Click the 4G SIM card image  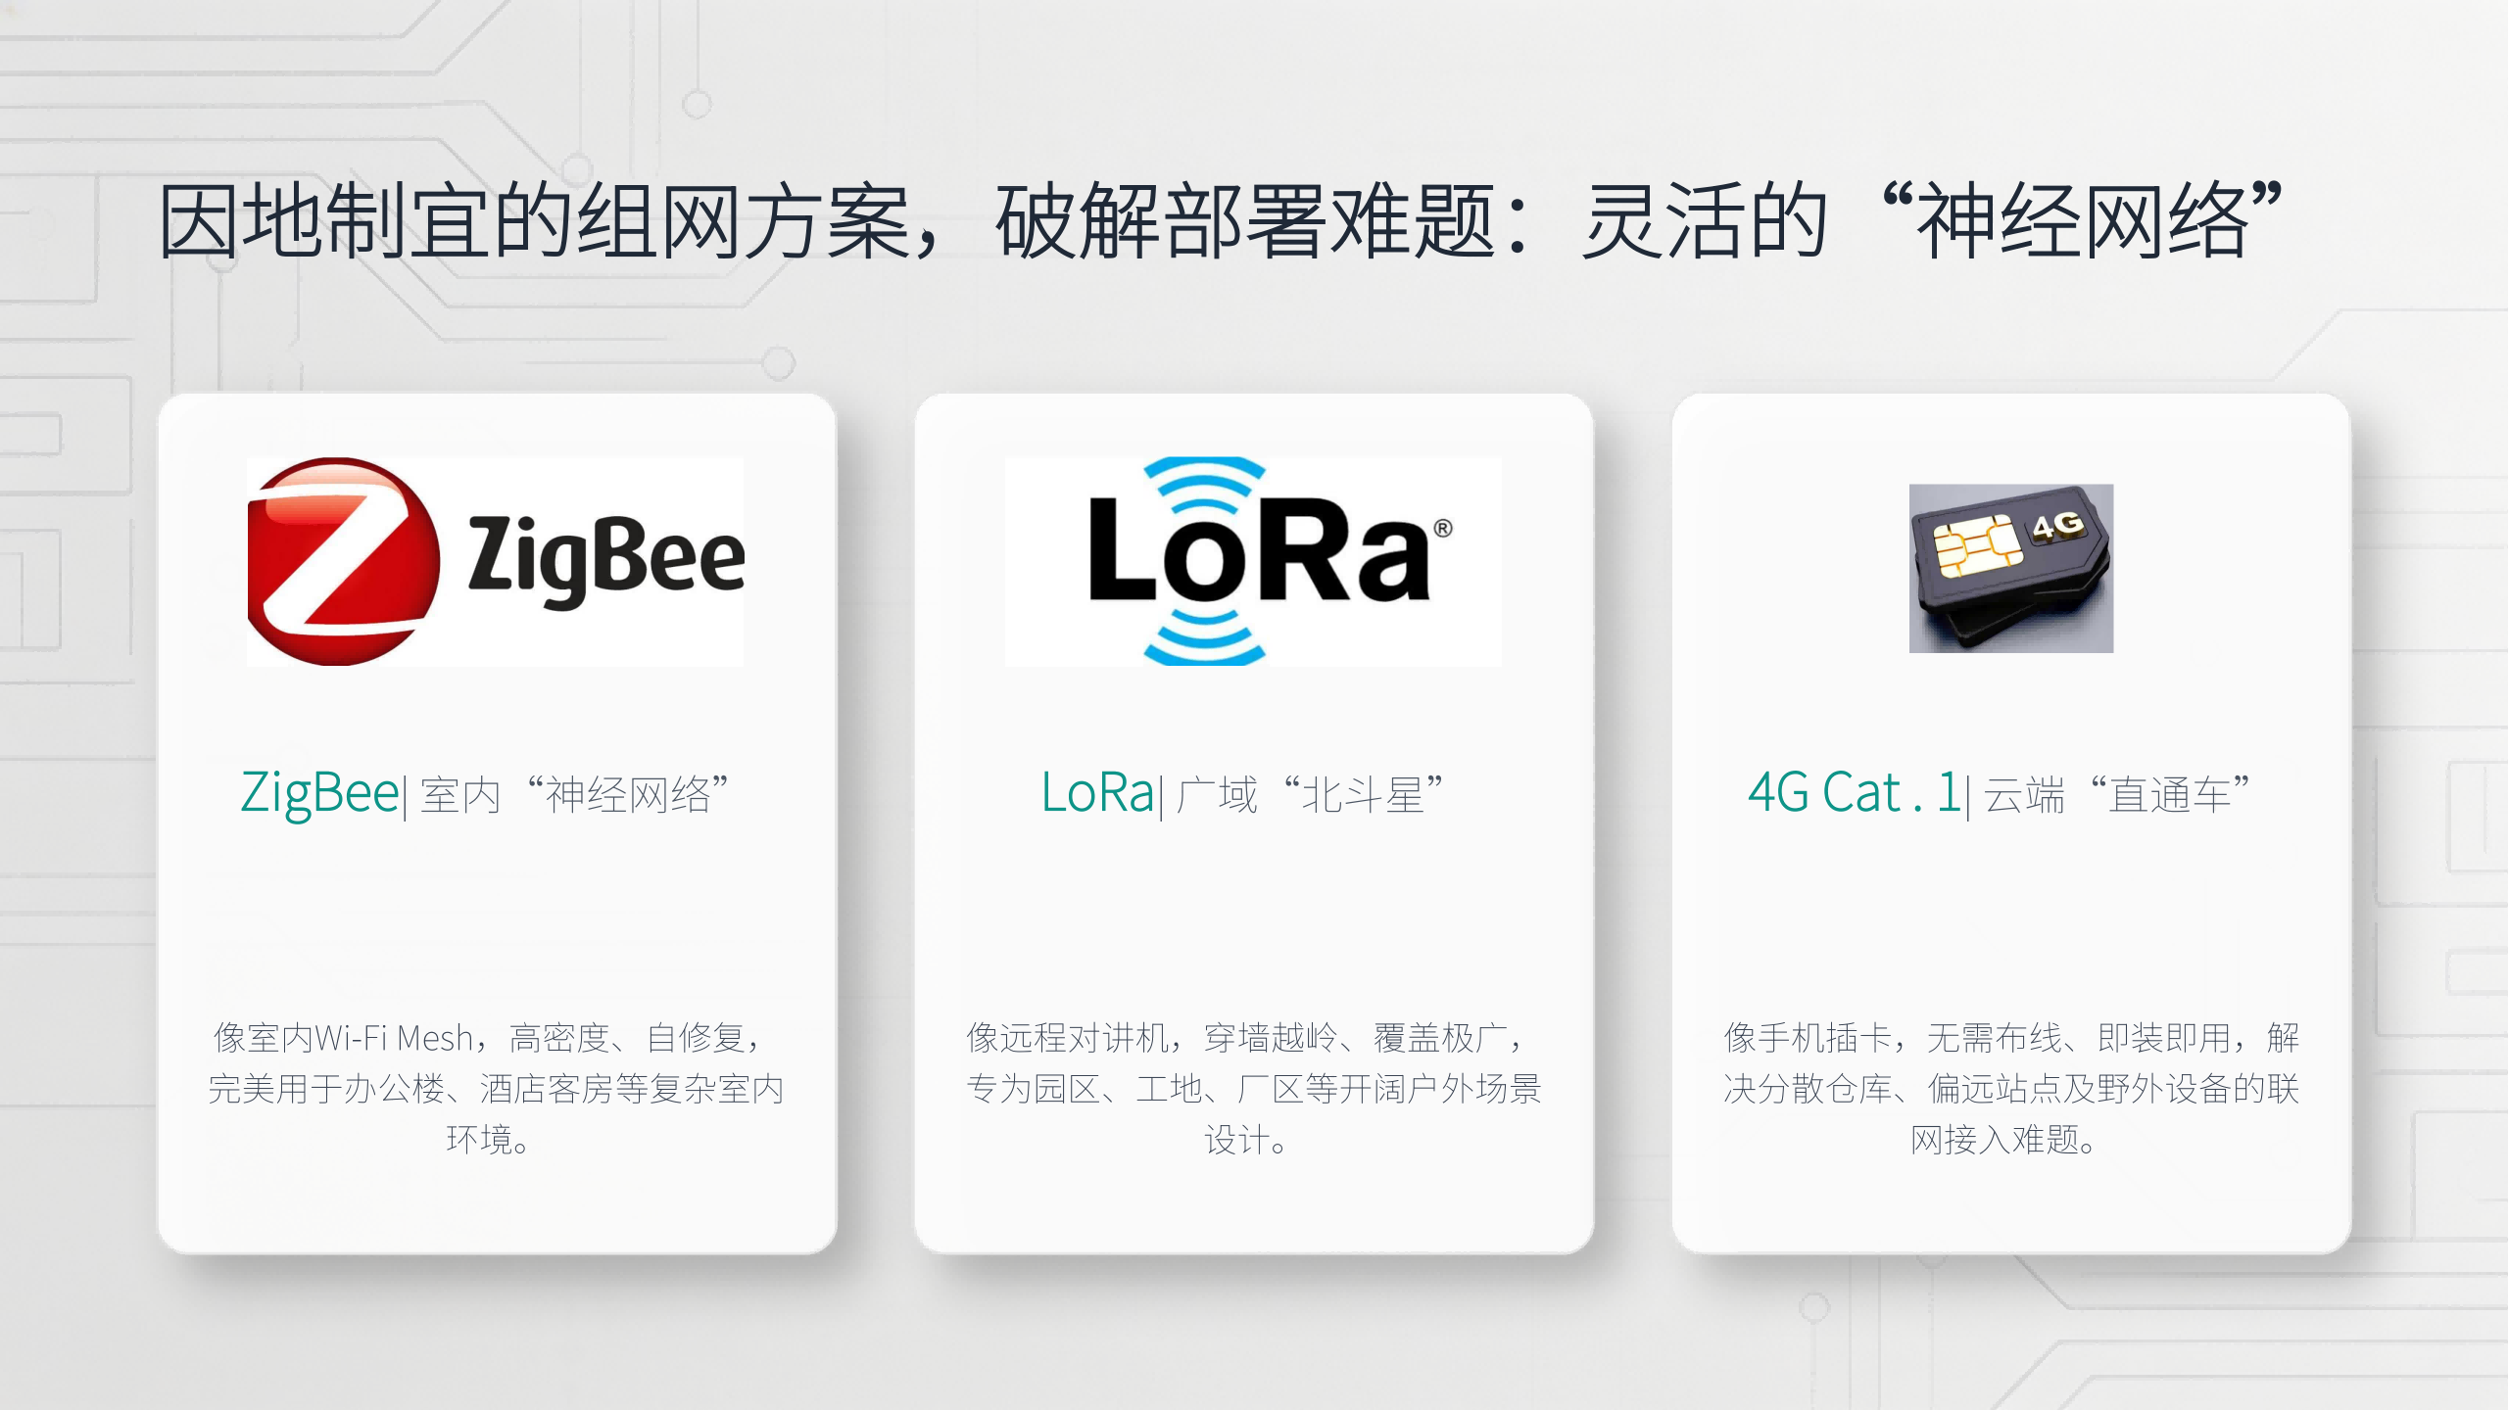point(2011,568)
